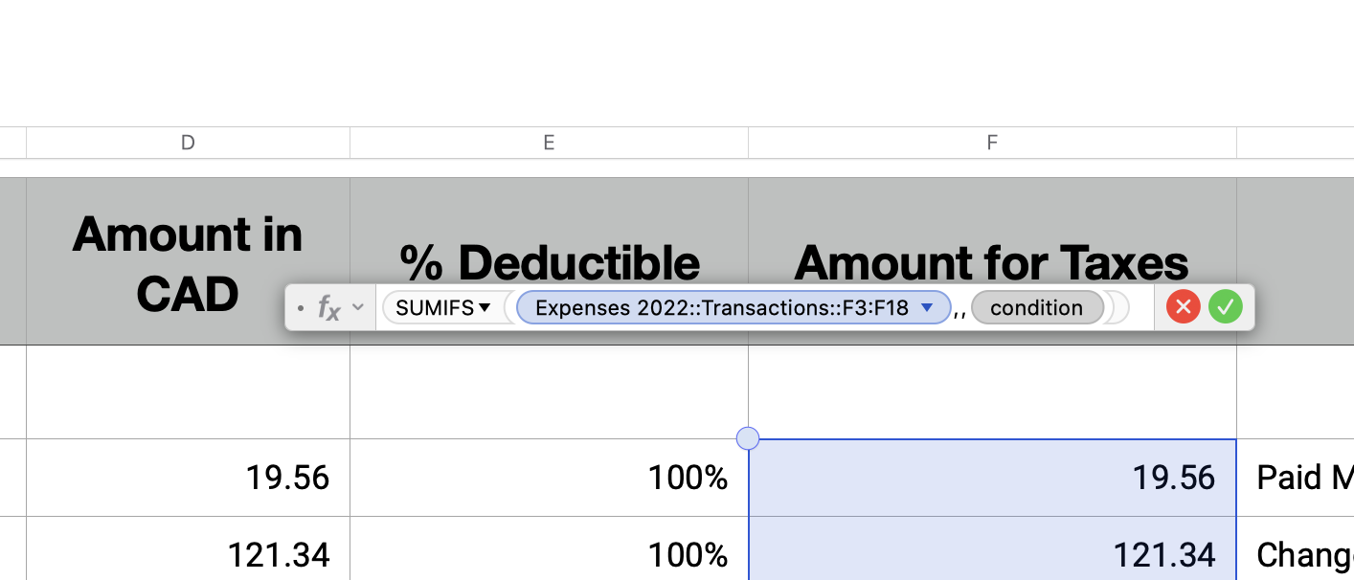Viewport: 1354px width, 580px height.
Task: Expand the chevron next to fx
Action: (x=358, y=307)
